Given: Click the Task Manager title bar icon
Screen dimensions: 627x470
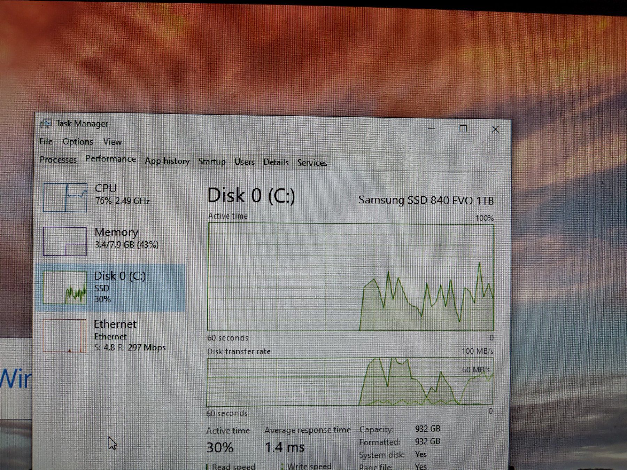Looking at the screenshot, I should pyautogui.click(x=46, y=124).
